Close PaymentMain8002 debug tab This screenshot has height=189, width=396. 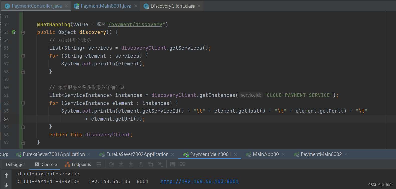[346, 154]
